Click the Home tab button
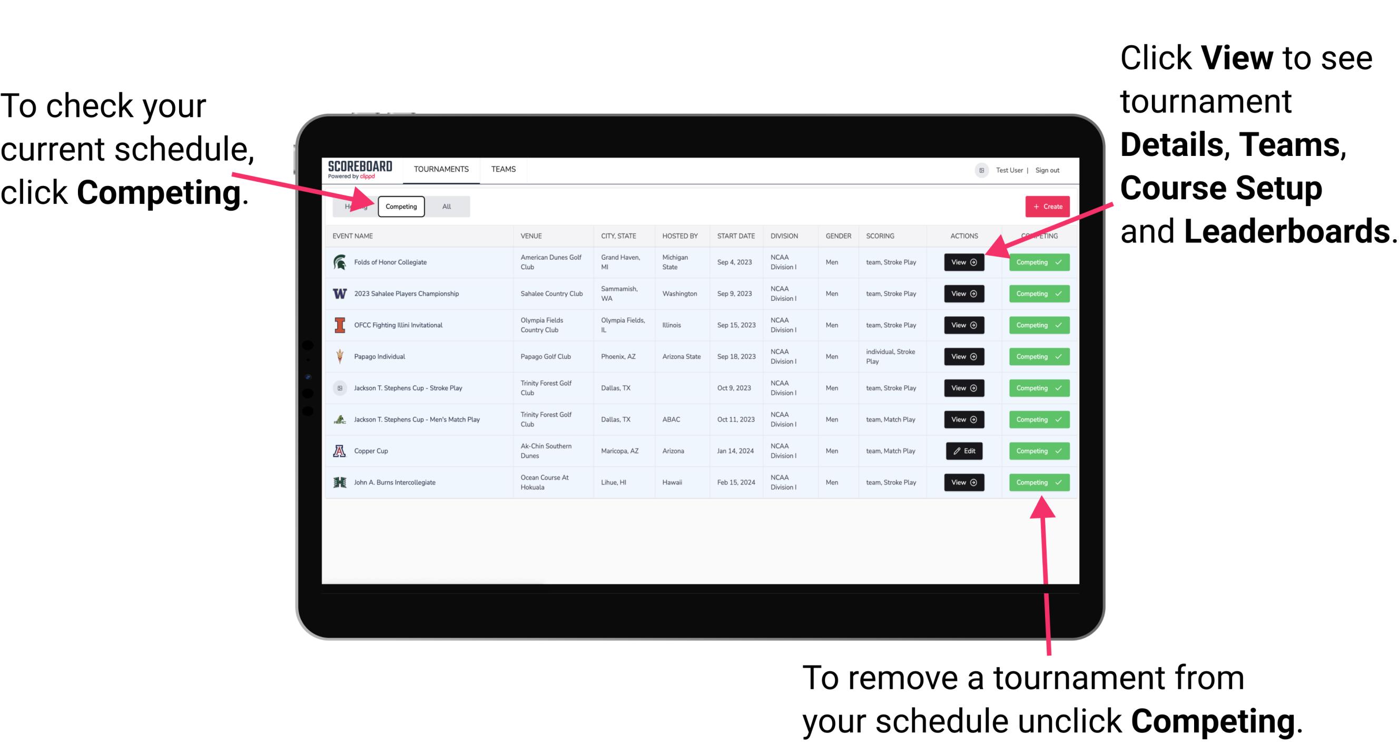Image resolution: width=1399 pixels, height=753 pixels. tap(356, 206)
